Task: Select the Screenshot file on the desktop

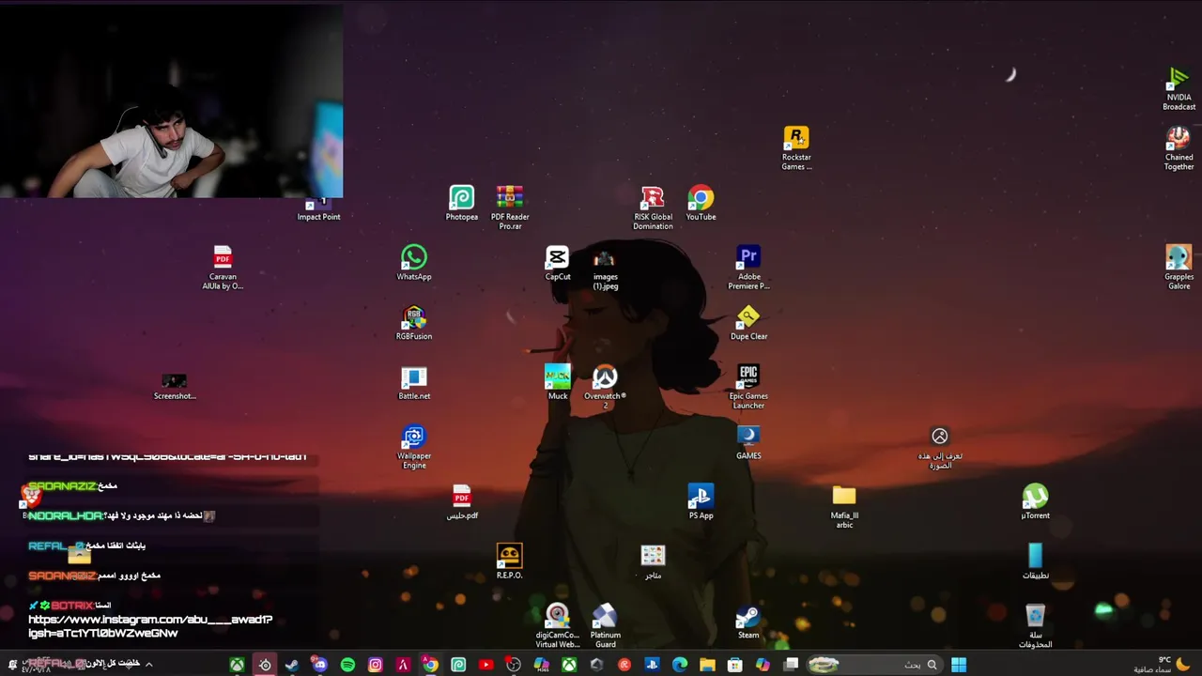Action: pos(175,386)
